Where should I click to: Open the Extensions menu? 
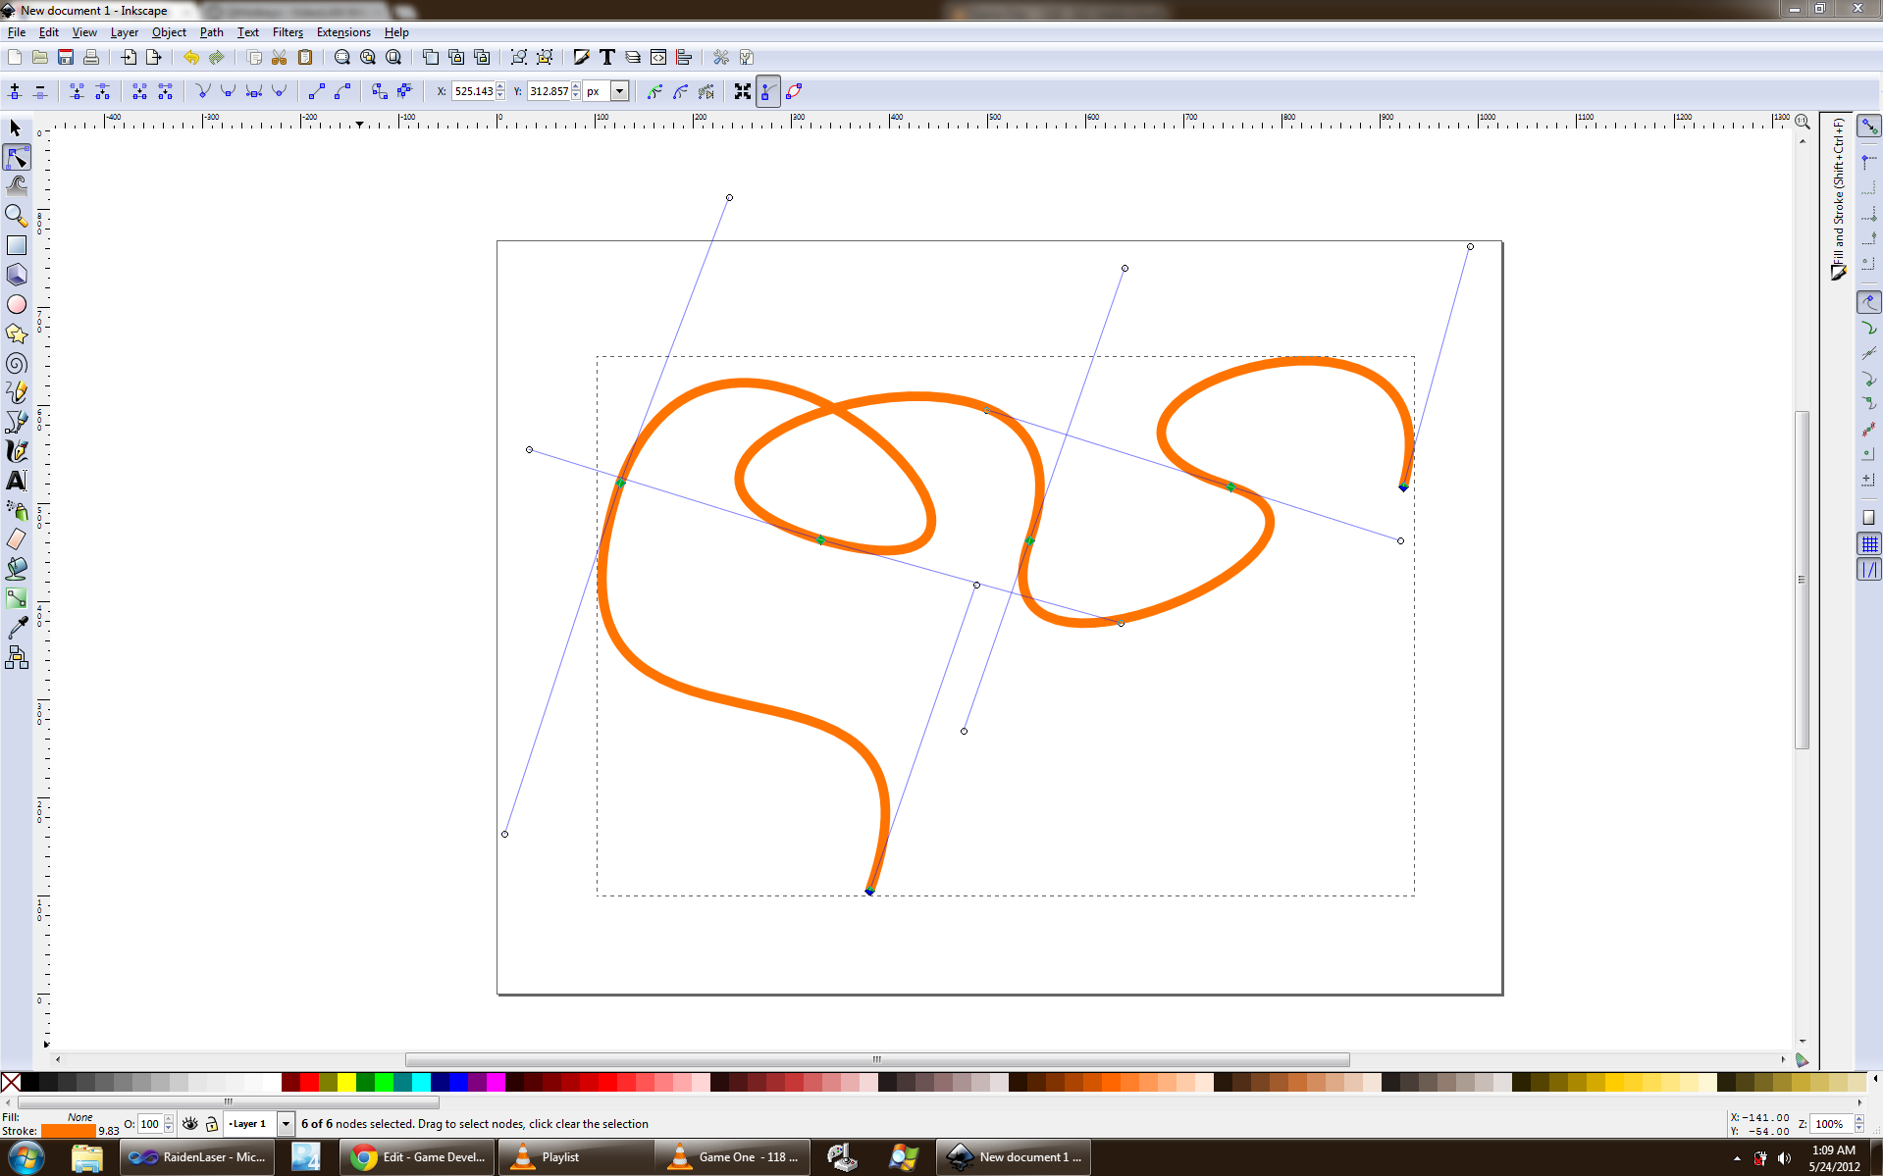343,32
